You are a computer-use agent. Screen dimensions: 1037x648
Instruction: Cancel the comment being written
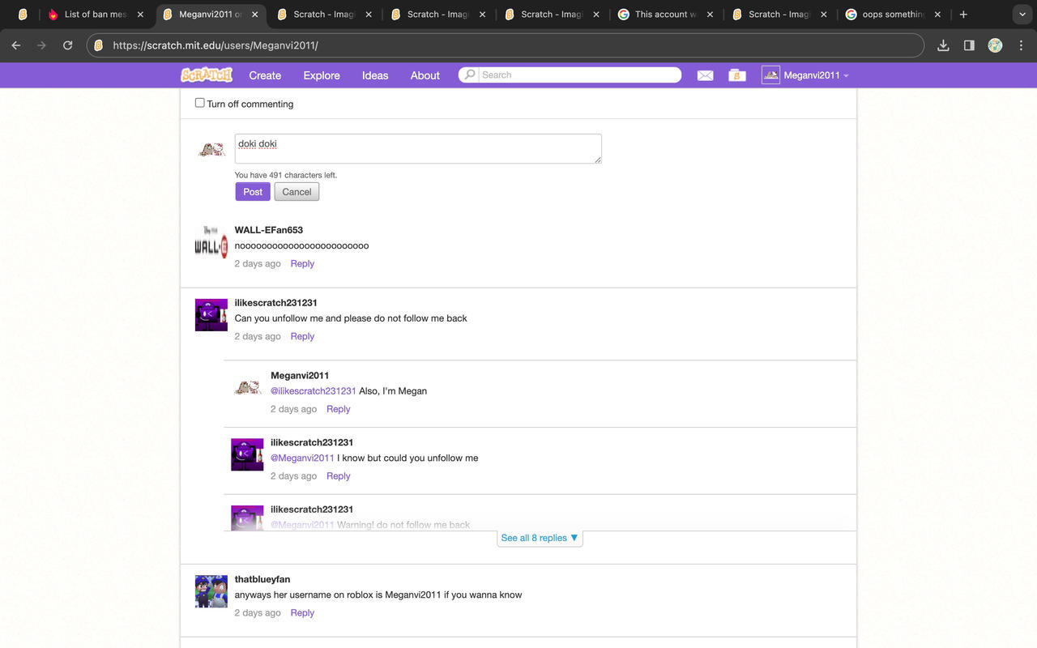pyautogui.click(x=297, y=192)
